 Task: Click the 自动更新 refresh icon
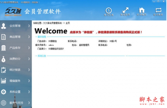[158, 10]
